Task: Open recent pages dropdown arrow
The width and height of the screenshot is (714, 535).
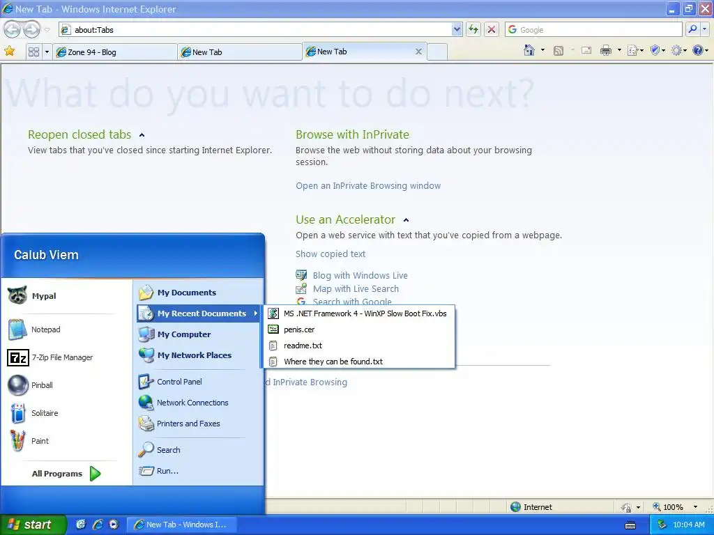Action: coord(47,30)
